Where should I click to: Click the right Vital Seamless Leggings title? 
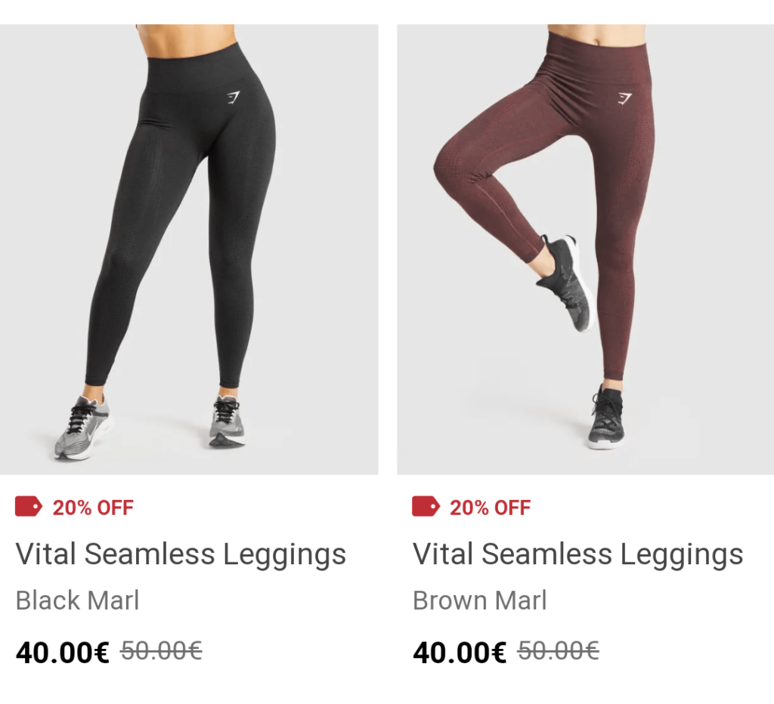click(x=577, y=554)
